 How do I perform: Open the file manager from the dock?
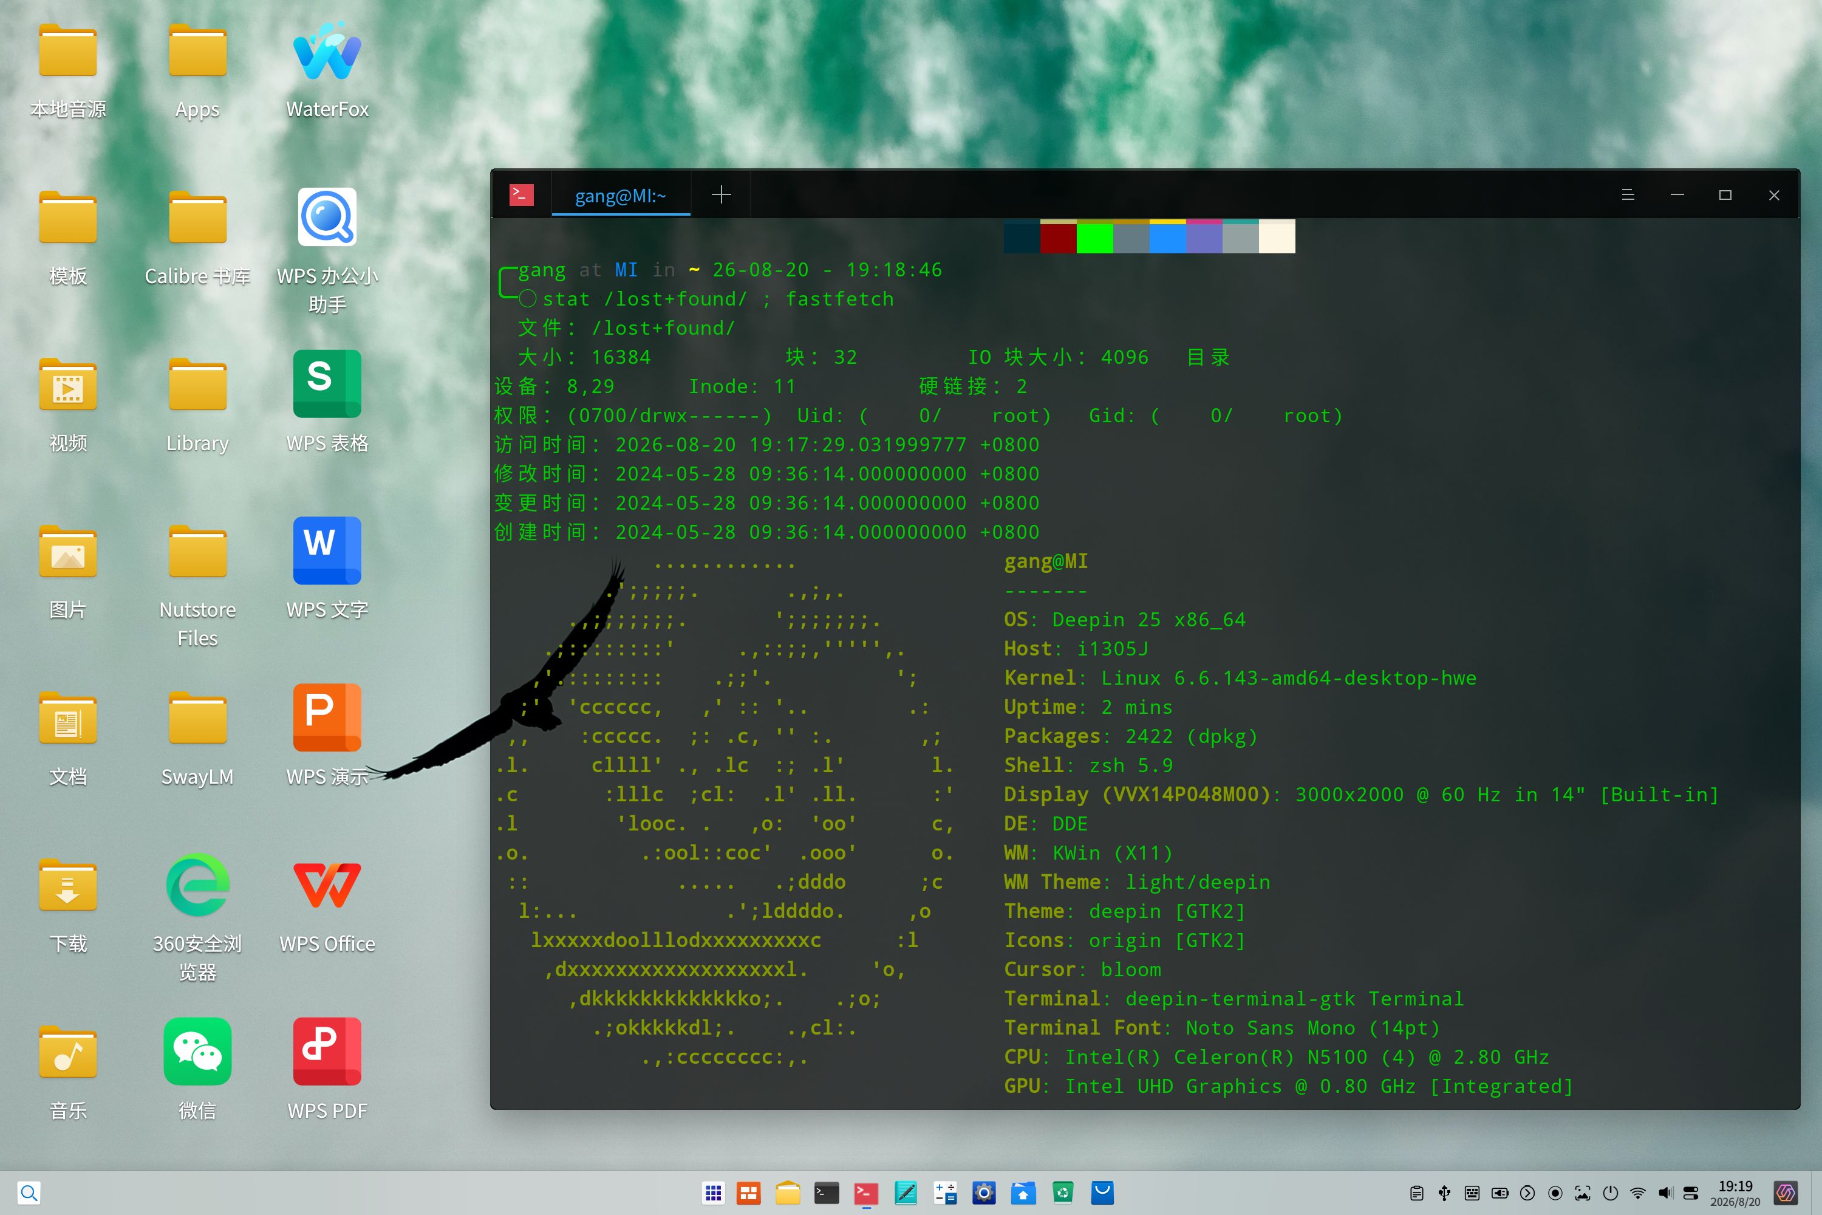(788, 1193)
